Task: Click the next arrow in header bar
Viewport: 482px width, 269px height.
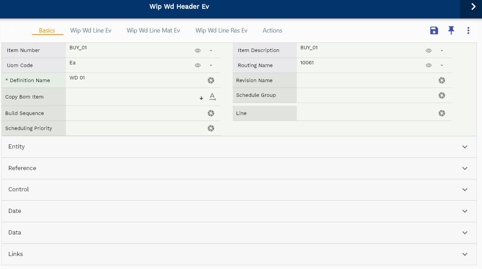Action: (x=473, y=7)
